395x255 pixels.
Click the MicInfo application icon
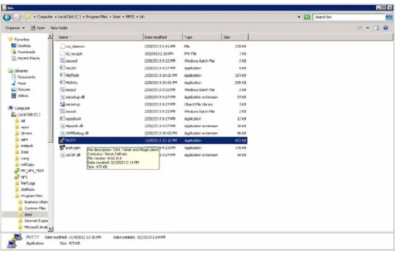[x=62, y=82]
